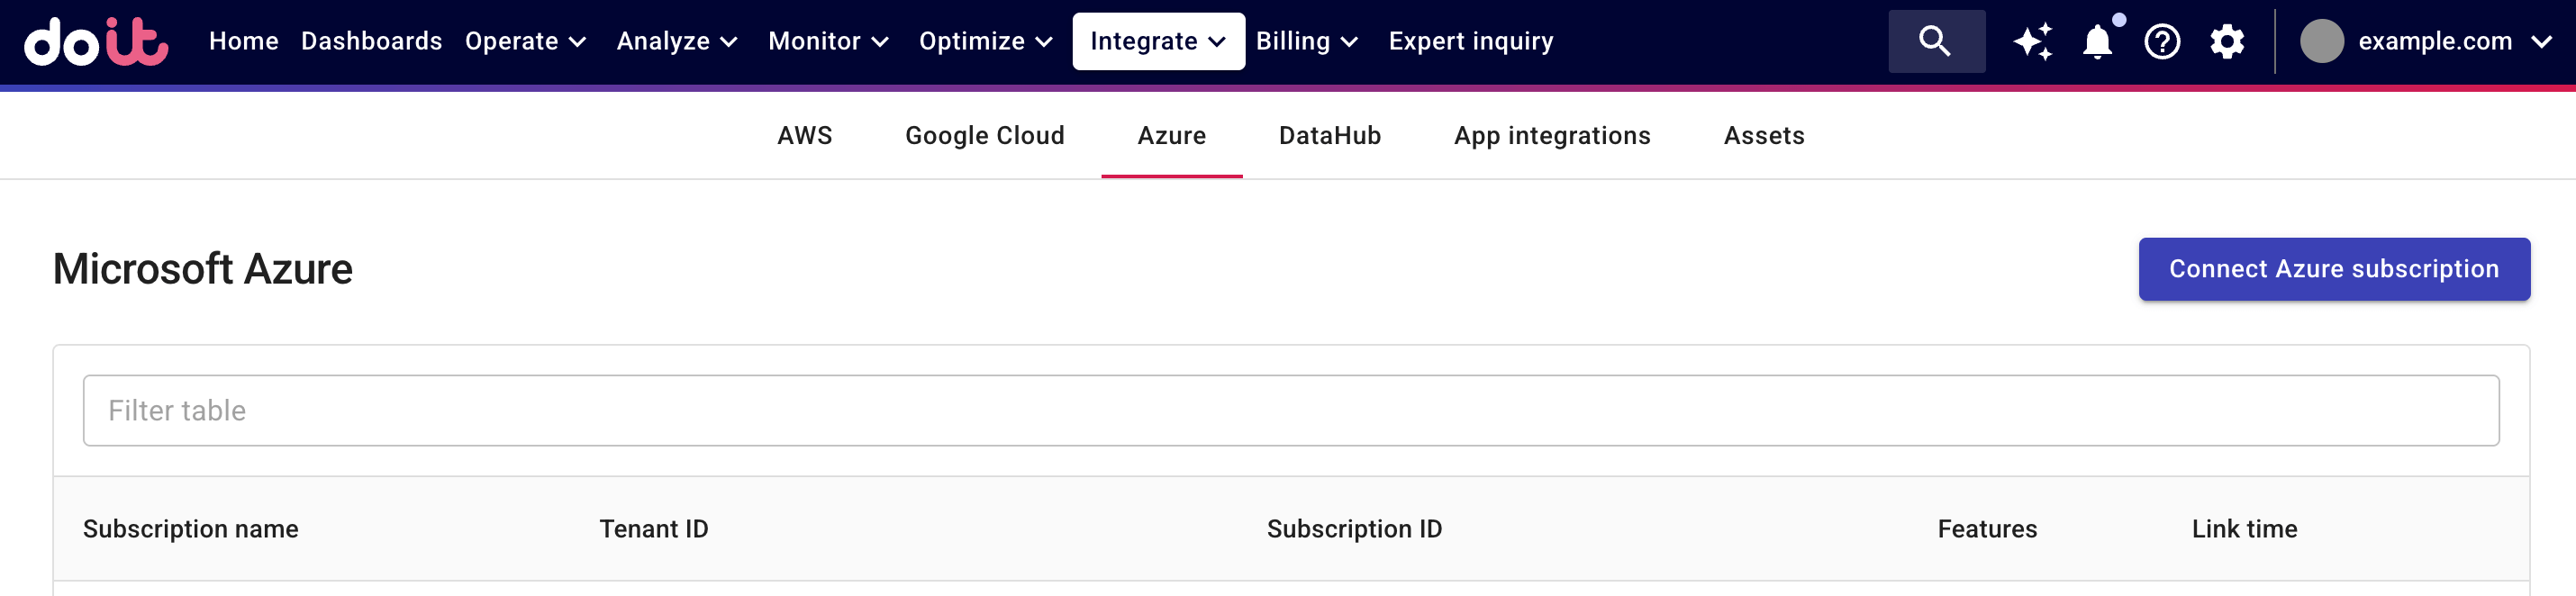
Task: Switch to the AWS tab
Action: [804, 135]
